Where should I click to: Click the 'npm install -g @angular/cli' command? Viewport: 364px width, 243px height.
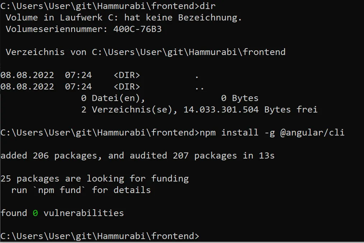coord(272,133)
